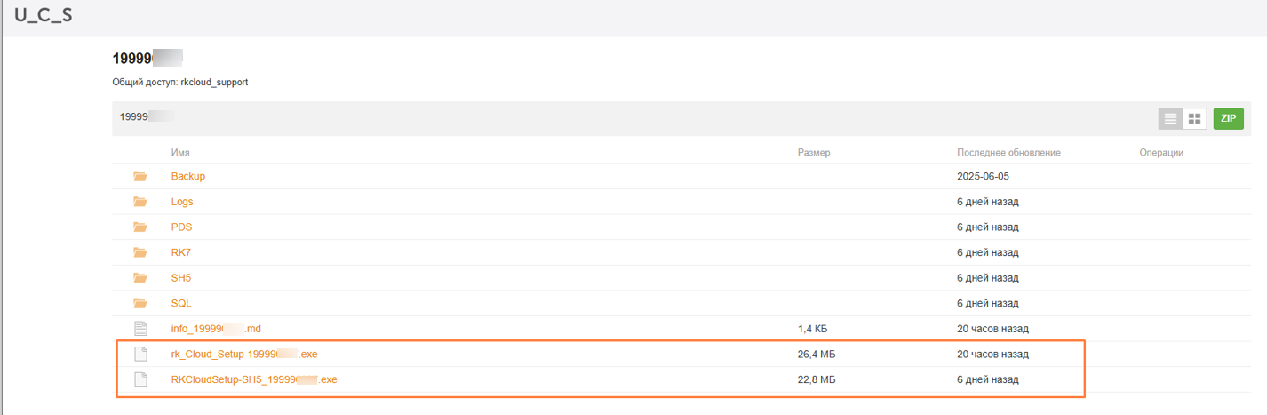The width and height of the screenshot is (1267, 415).
Task: Click the PDS folder icon
Action: click(x=139, y=227)
